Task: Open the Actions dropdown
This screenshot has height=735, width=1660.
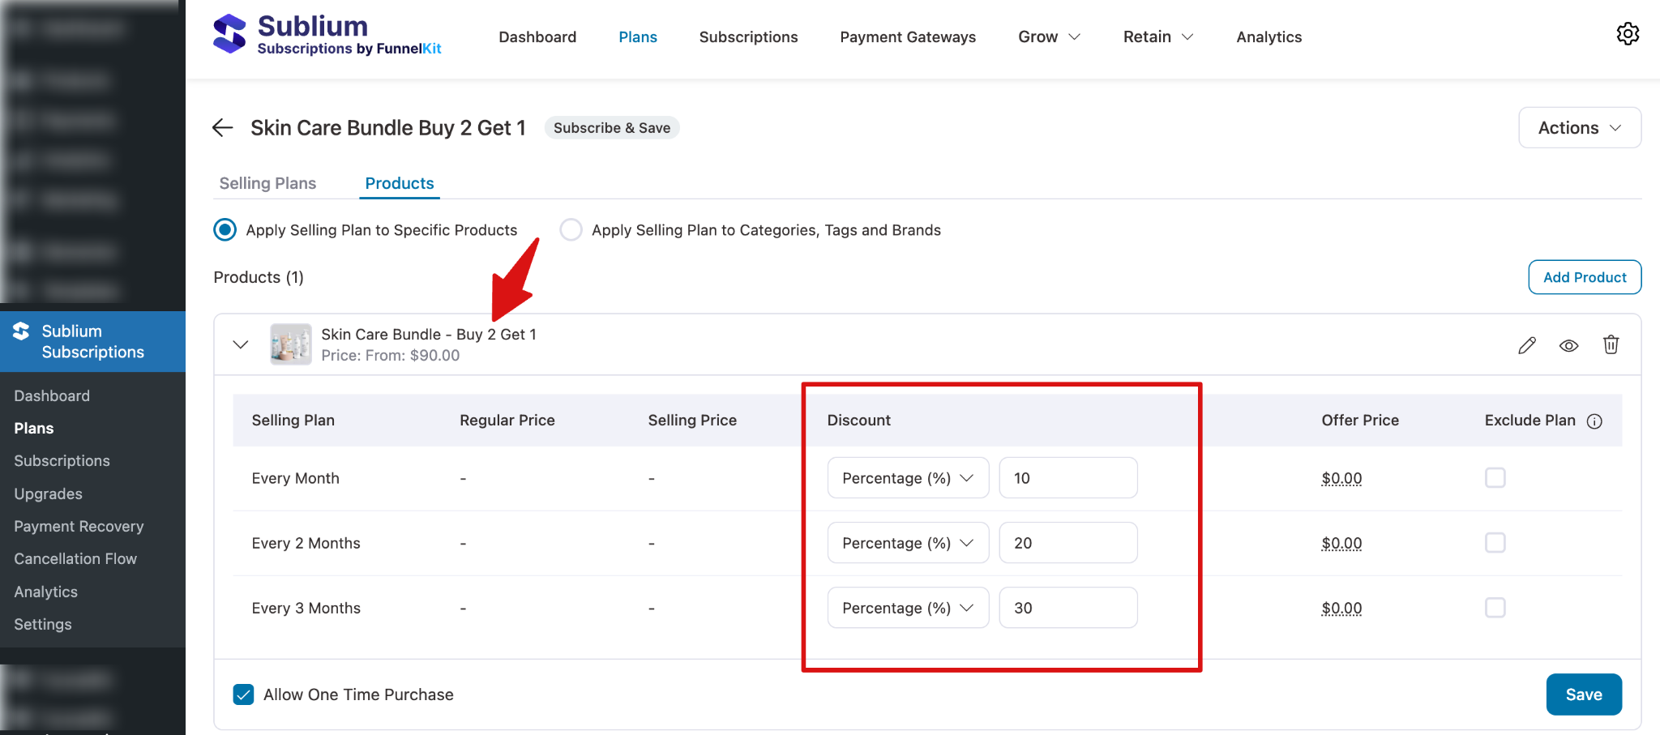Action: [x=1578, y=127]
